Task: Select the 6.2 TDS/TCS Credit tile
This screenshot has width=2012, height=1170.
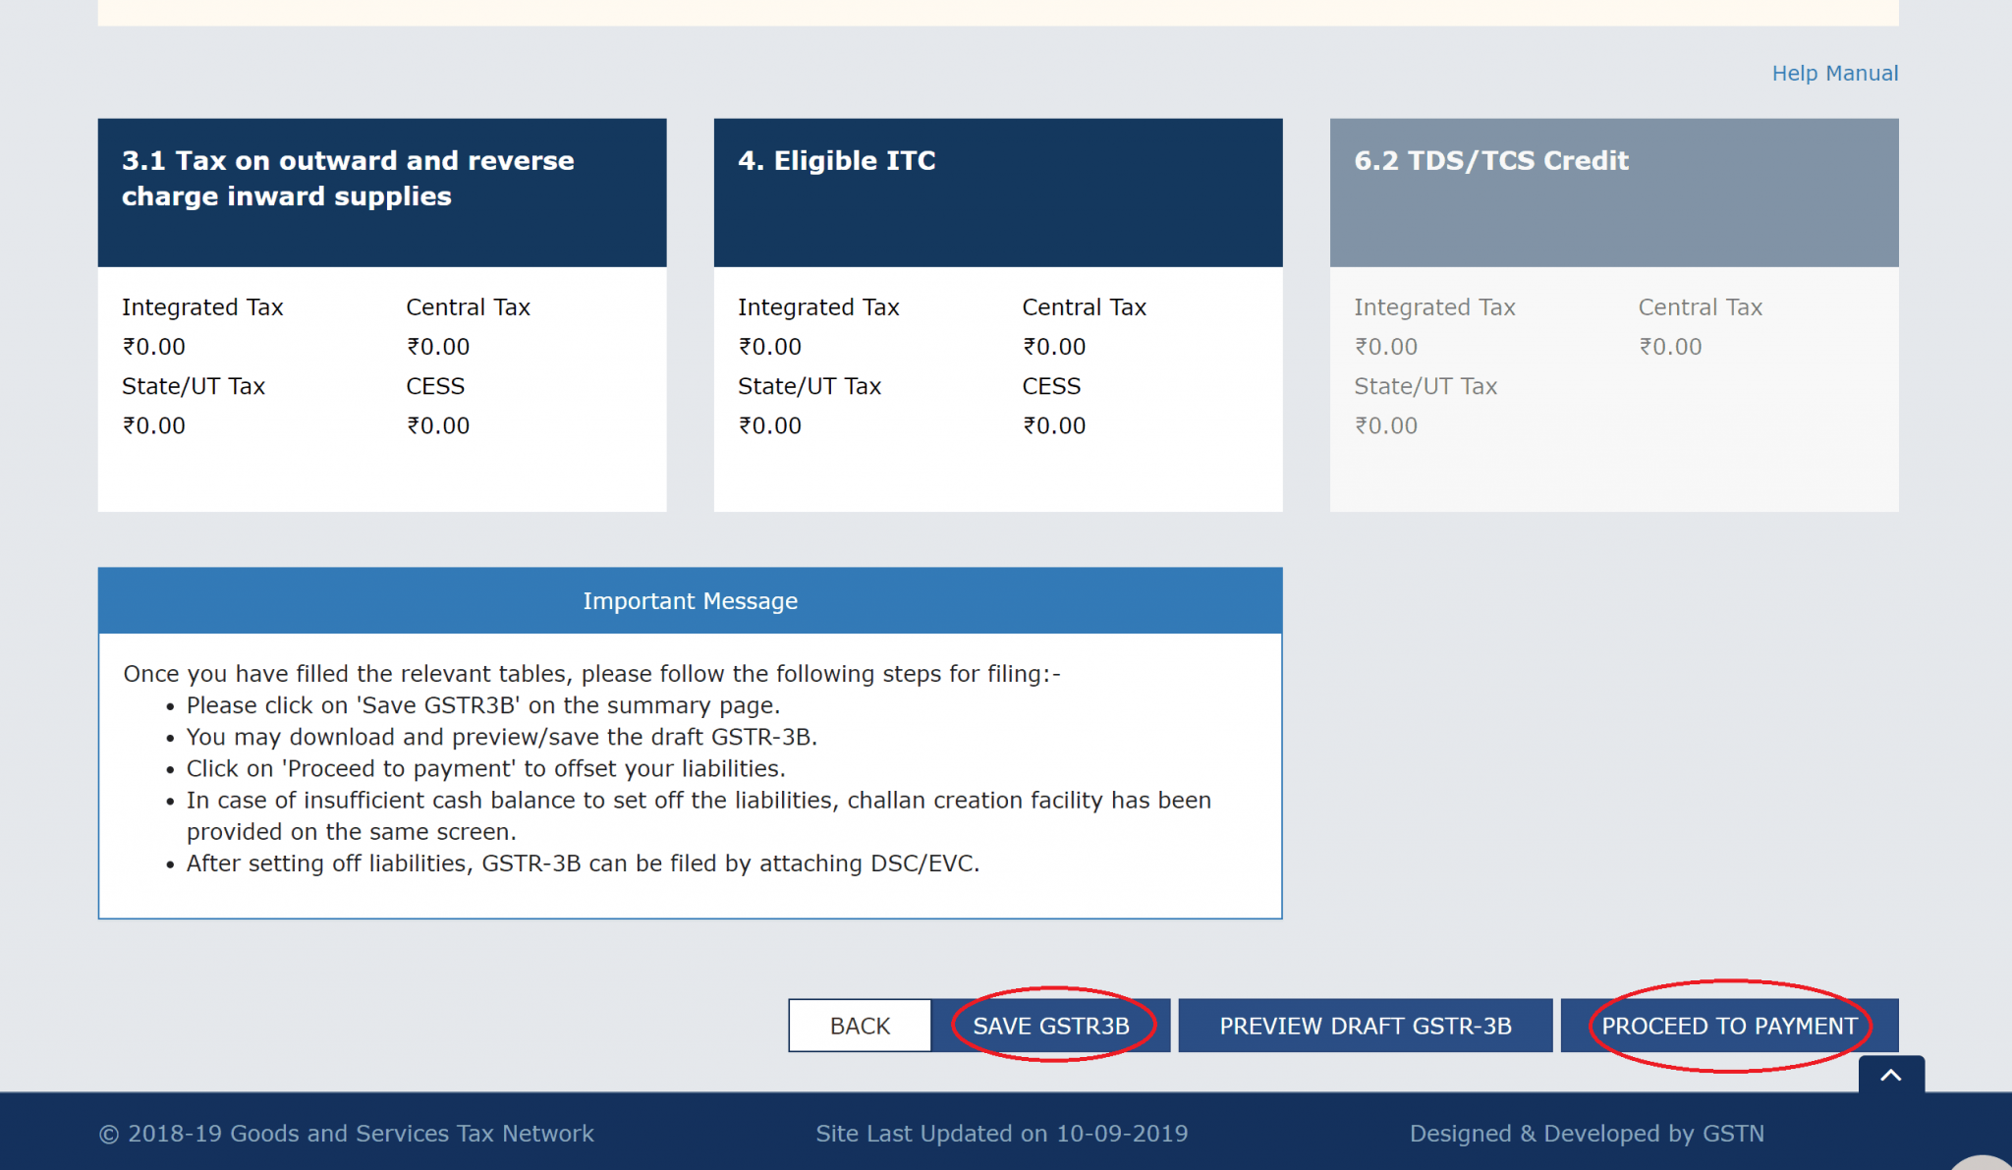Action: tap(1613, 193)
